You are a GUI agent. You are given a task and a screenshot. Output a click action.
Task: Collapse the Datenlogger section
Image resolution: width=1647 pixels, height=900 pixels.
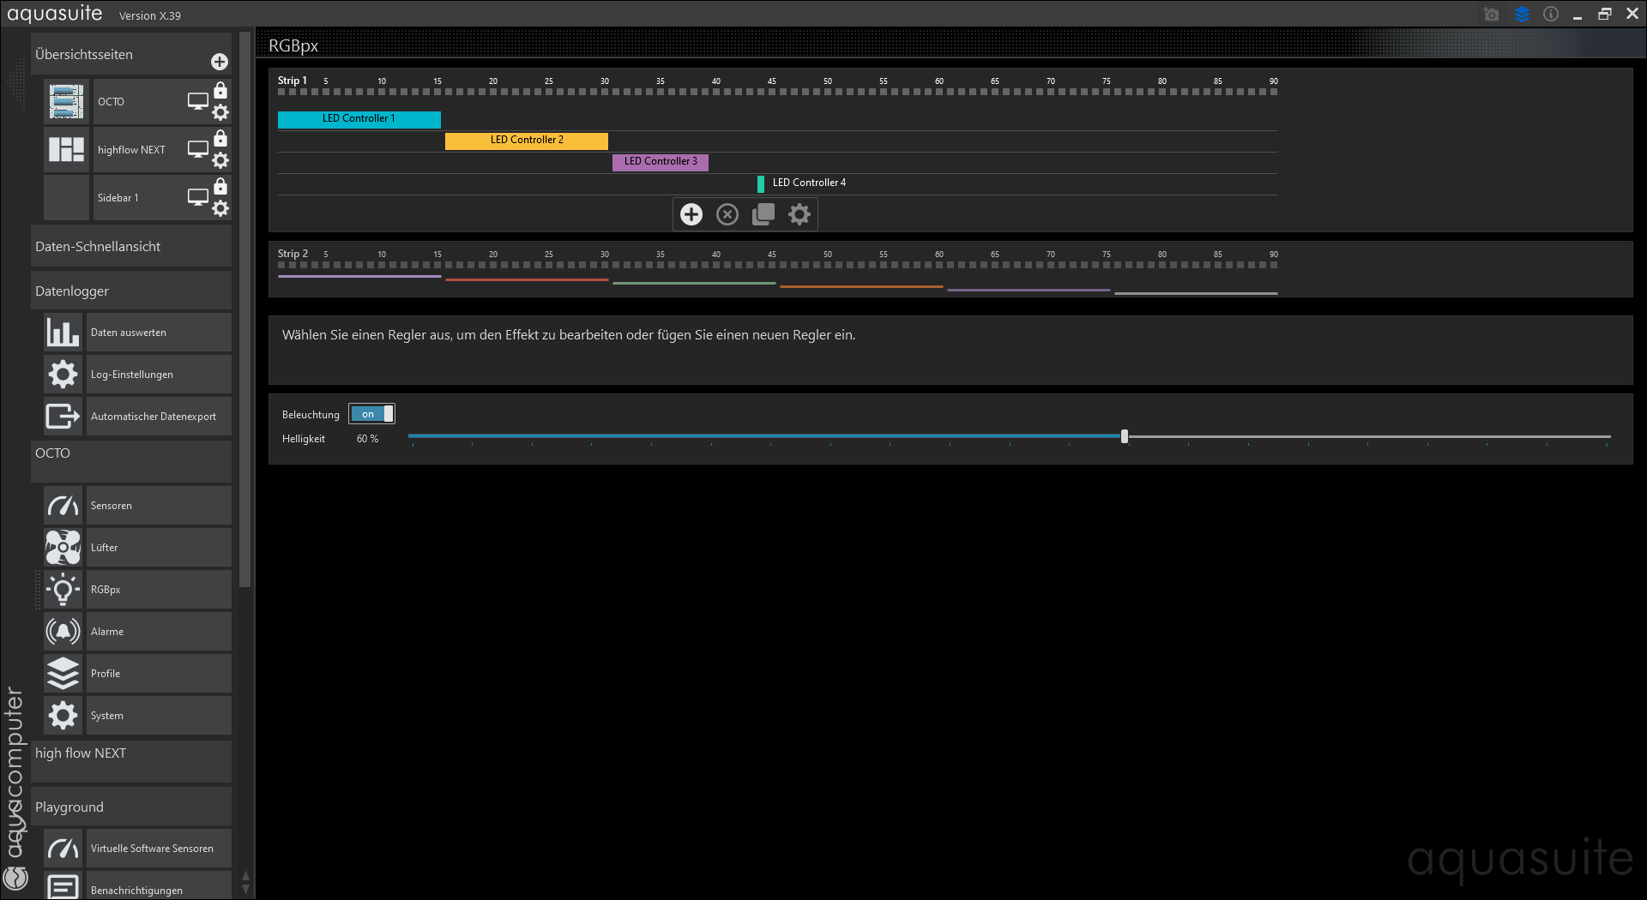click(x=131, y=291)
